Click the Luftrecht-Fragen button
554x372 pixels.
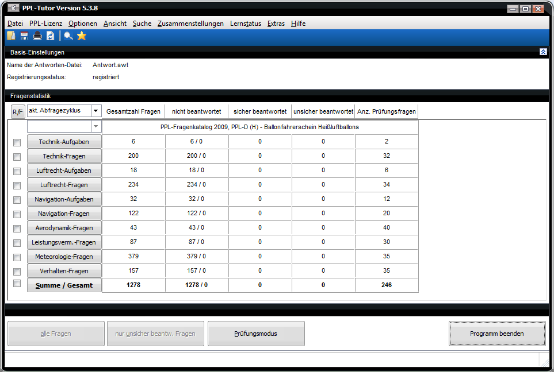(x=64, y=185)
